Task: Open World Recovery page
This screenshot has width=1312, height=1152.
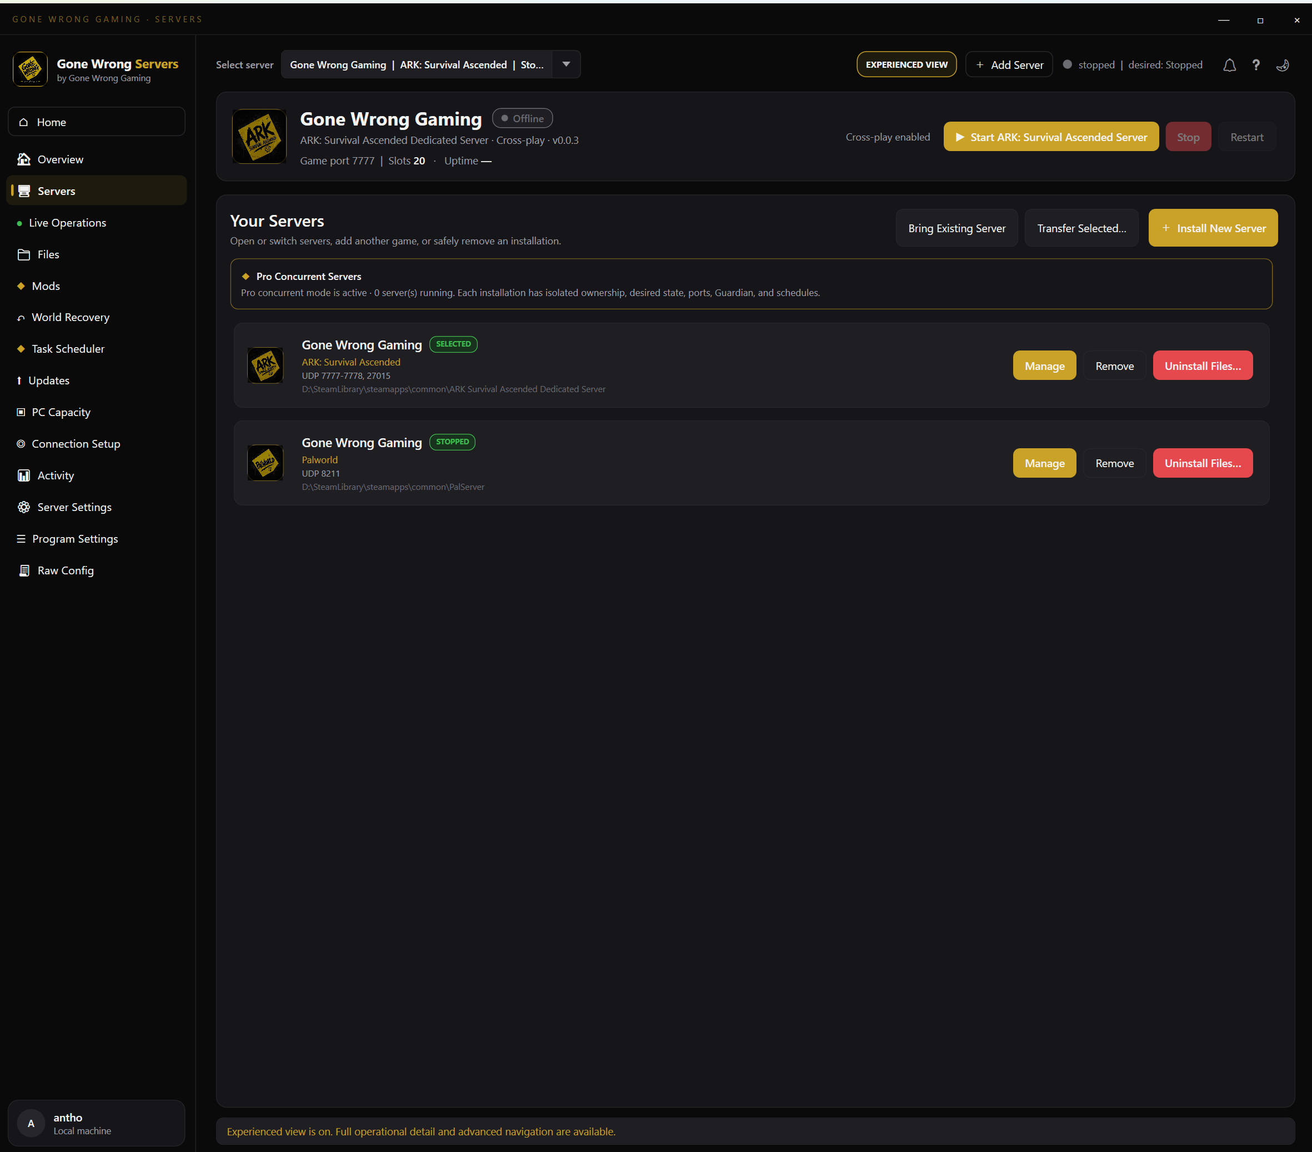Action: (x=96, y=317)
